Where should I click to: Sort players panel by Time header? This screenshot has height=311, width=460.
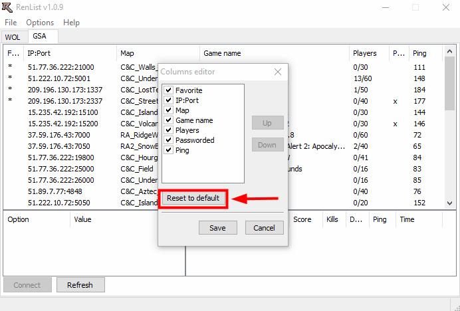point(419,219)
